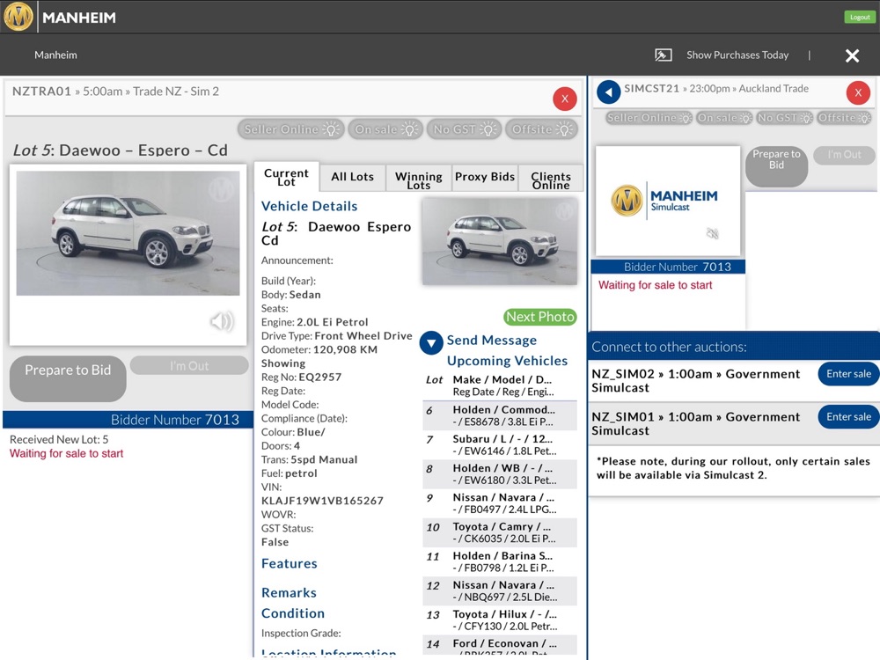Click the Manheim breadcrumb text
880x660 pixels.
click(x=55, y=55)
